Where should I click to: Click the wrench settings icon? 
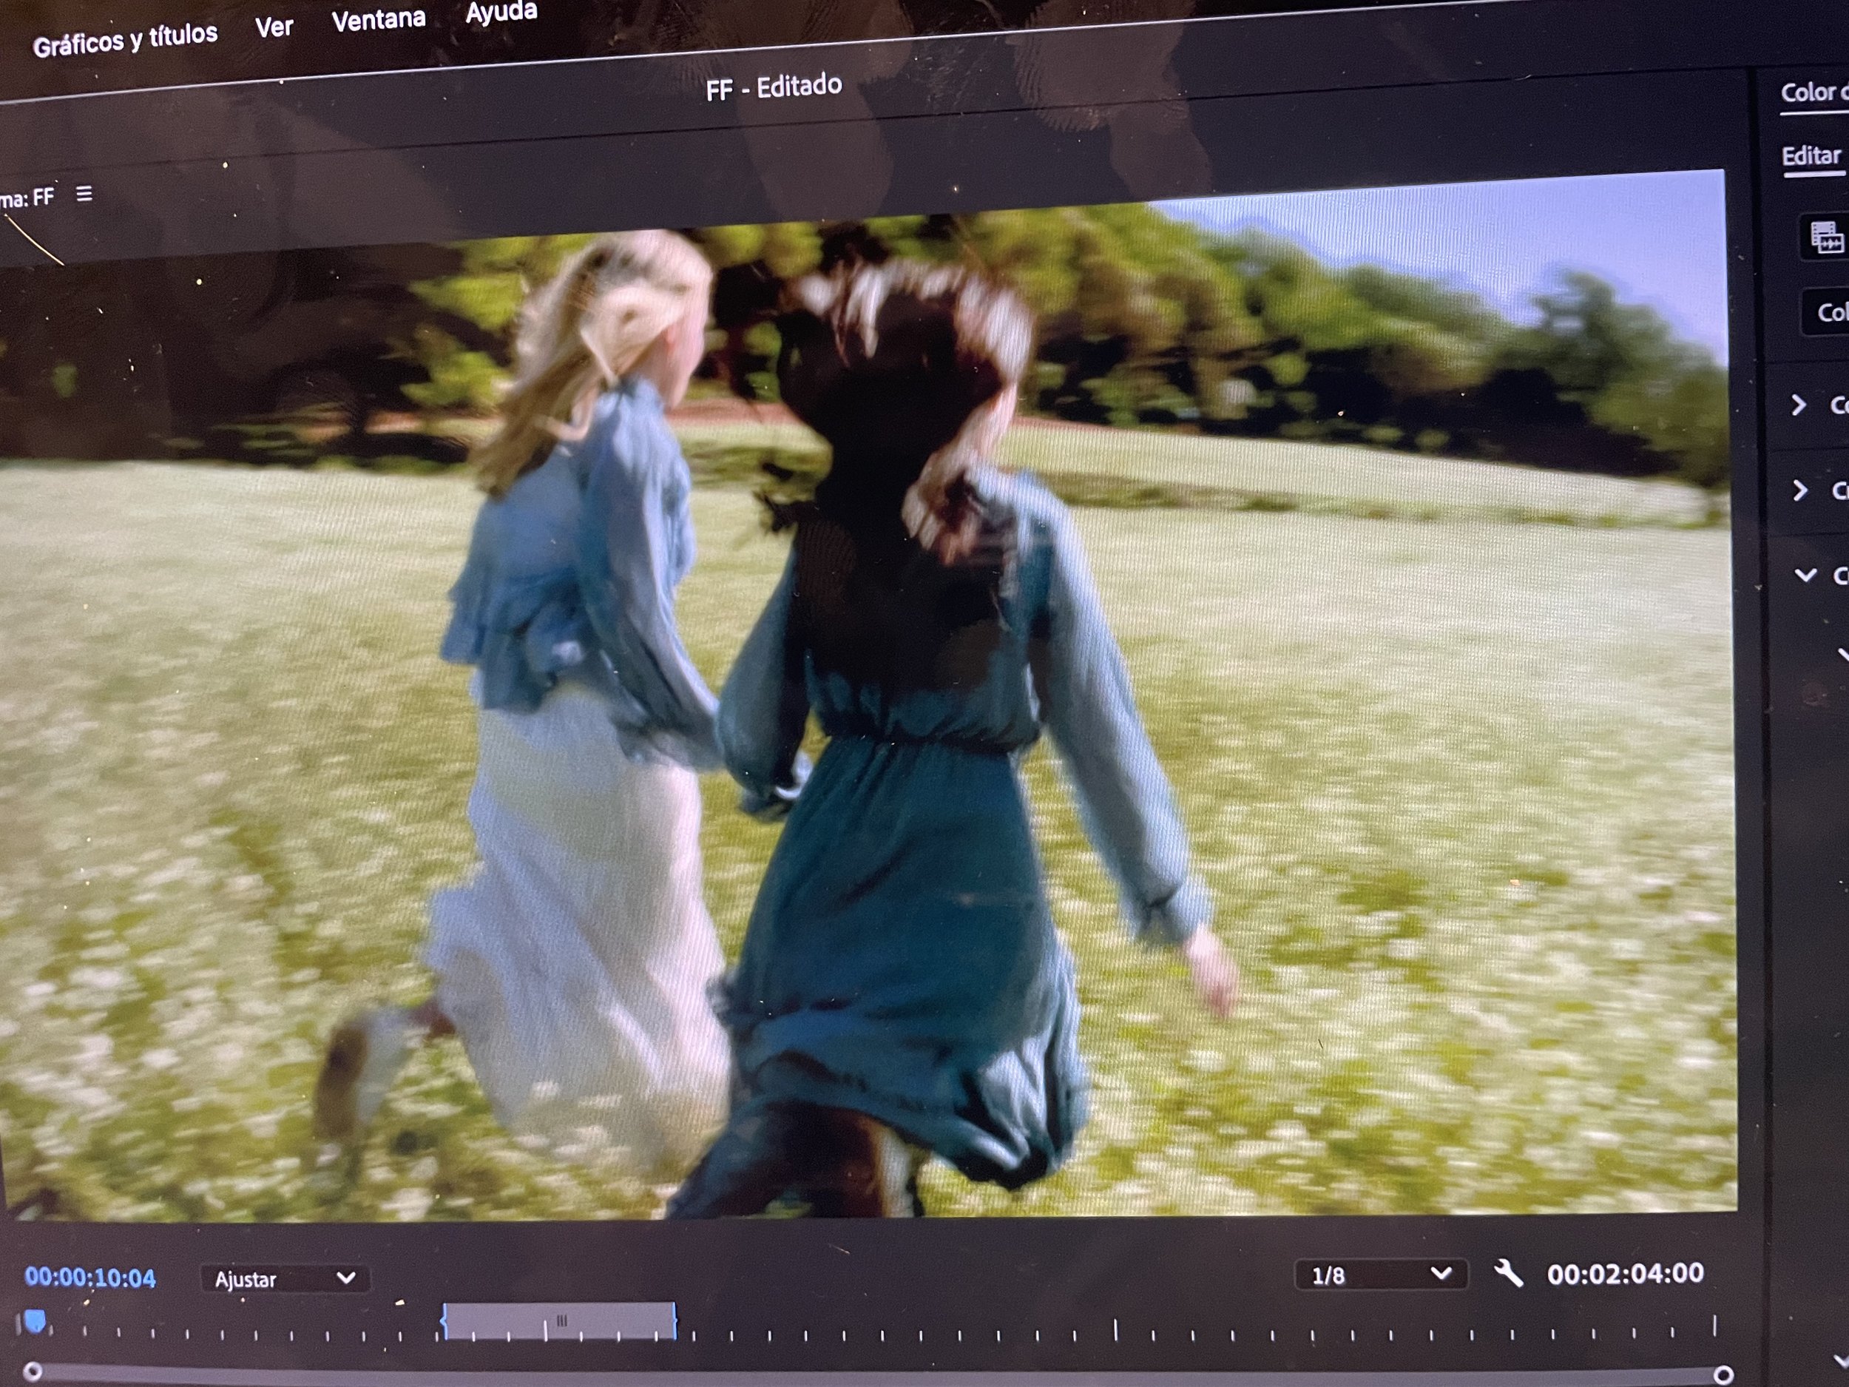pos(1508,1274)
